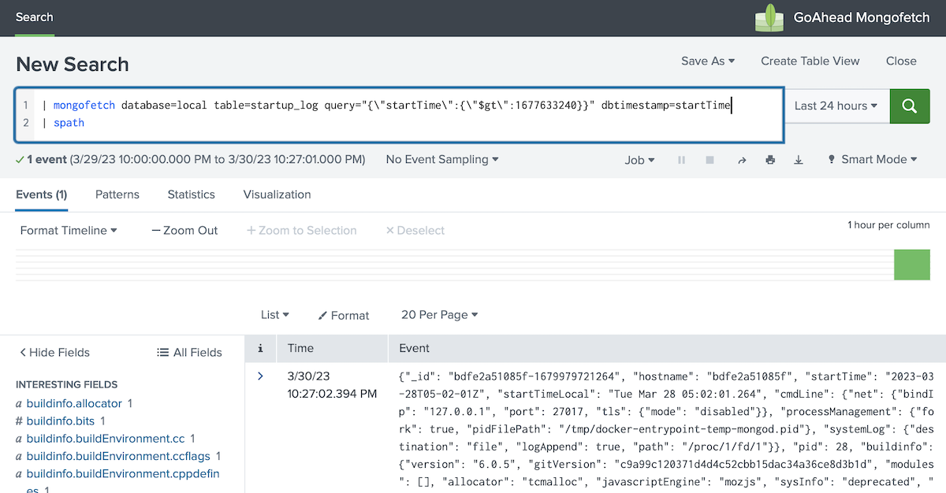Image resolution: width=946 pixels, height=493 pixels.
Task: Open the Format Timeline dropdown
Action: 69,230
